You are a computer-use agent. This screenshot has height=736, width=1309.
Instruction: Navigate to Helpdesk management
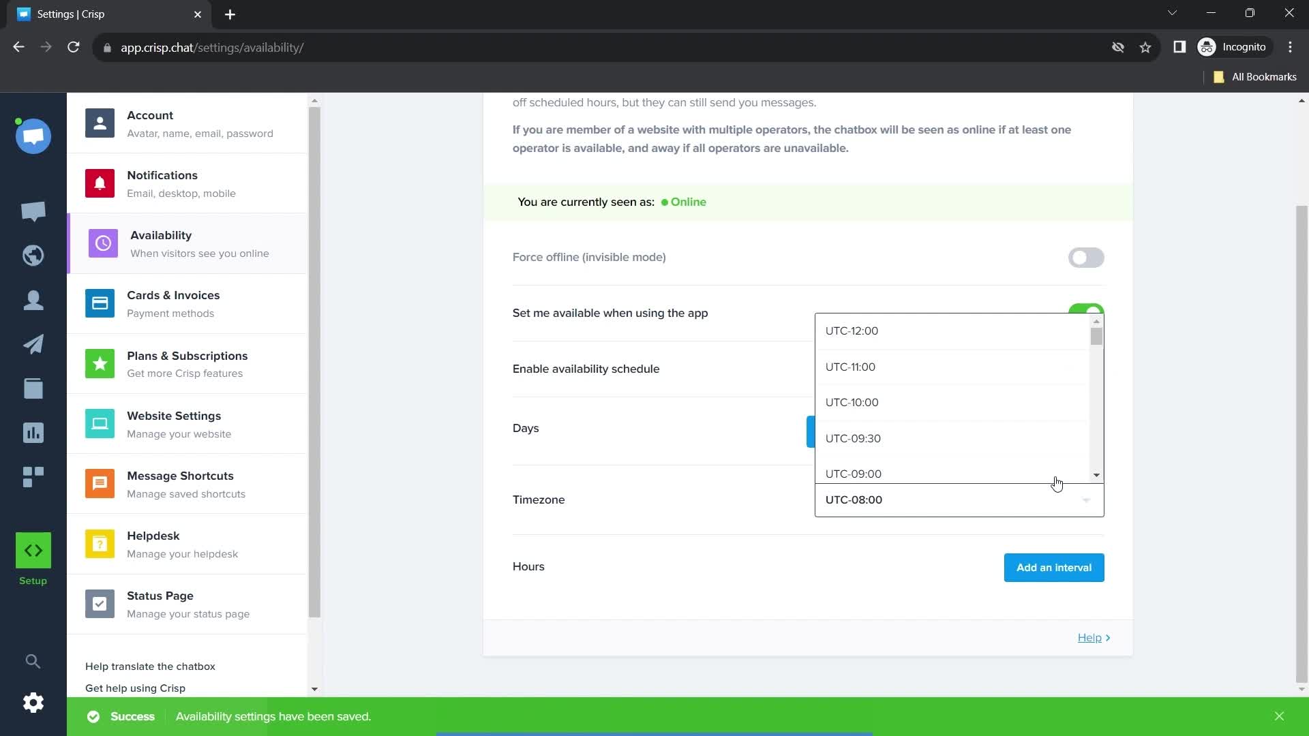pos(185,544)
